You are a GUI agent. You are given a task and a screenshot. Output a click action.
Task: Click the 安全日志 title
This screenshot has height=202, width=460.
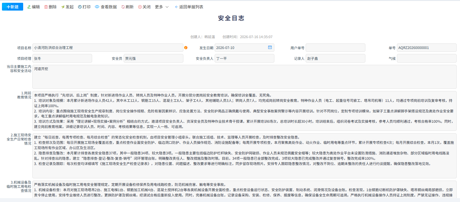231,18
